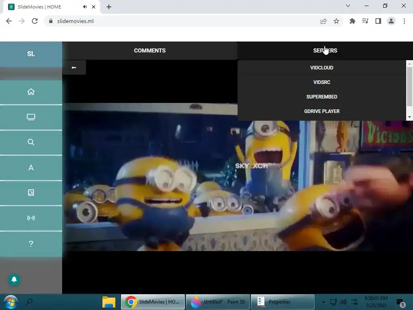Select the VIDCLOUD server

click(321, 68)
